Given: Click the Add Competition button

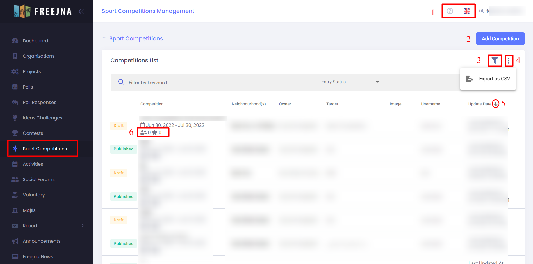Looking at the screenshot, I should tap(500, 39).
